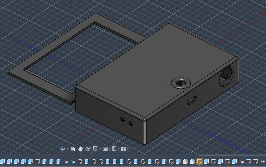Select the large circular opening on enclosure side
Viewport: 266px width, 167px height.
226,77
